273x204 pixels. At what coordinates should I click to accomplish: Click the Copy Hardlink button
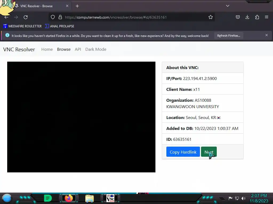click(x=183, y=152)
